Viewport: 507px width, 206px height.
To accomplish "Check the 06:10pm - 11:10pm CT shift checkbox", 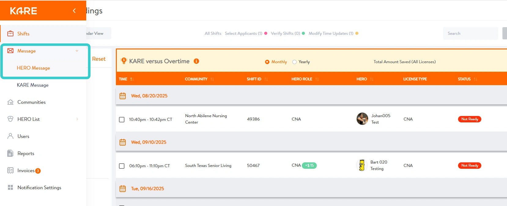I will (122, 166).
